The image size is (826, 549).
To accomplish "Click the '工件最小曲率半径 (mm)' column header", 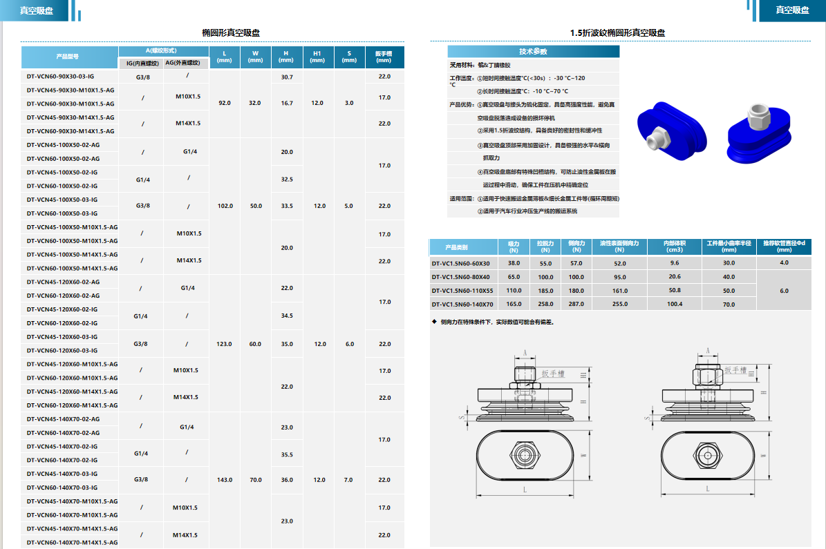I will [729, 247].
